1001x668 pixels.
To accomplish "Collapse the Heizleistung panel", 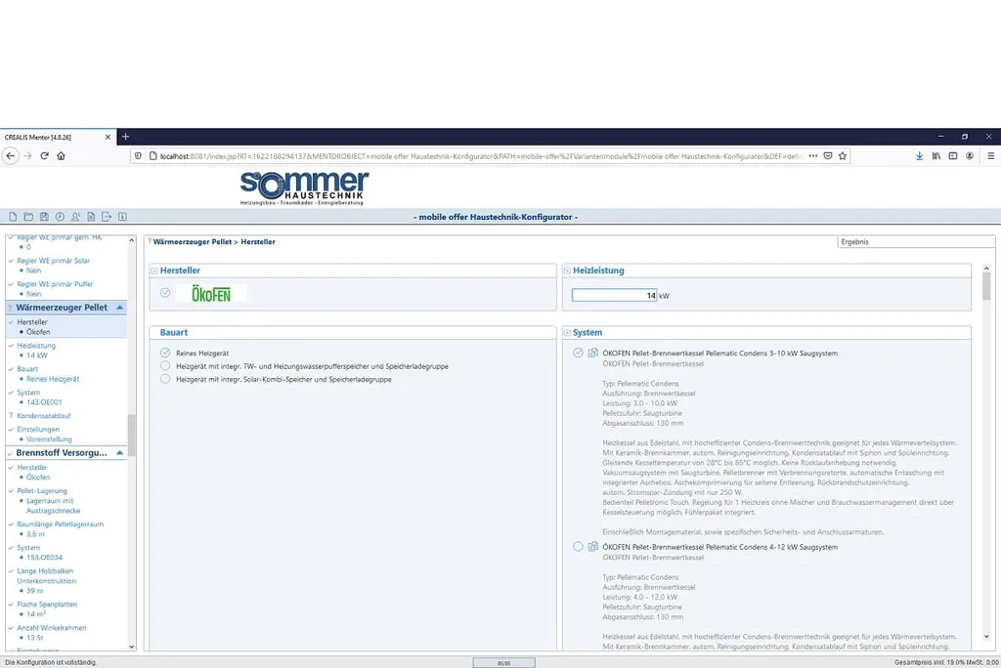I will (x=567, y=271).
